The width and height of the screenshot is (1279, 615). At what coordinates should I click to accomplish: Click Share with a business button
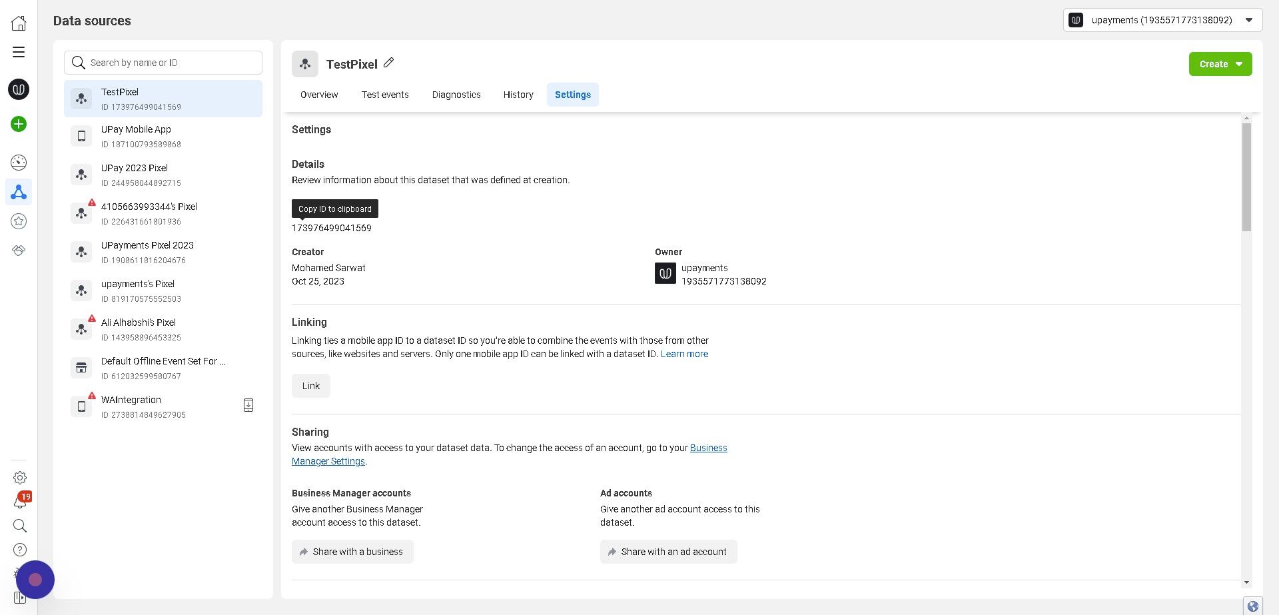(x=352, y=552)
